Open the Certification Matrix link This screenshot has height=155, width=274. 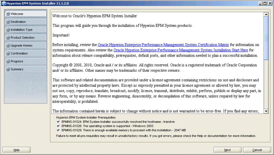coord(163,45)
